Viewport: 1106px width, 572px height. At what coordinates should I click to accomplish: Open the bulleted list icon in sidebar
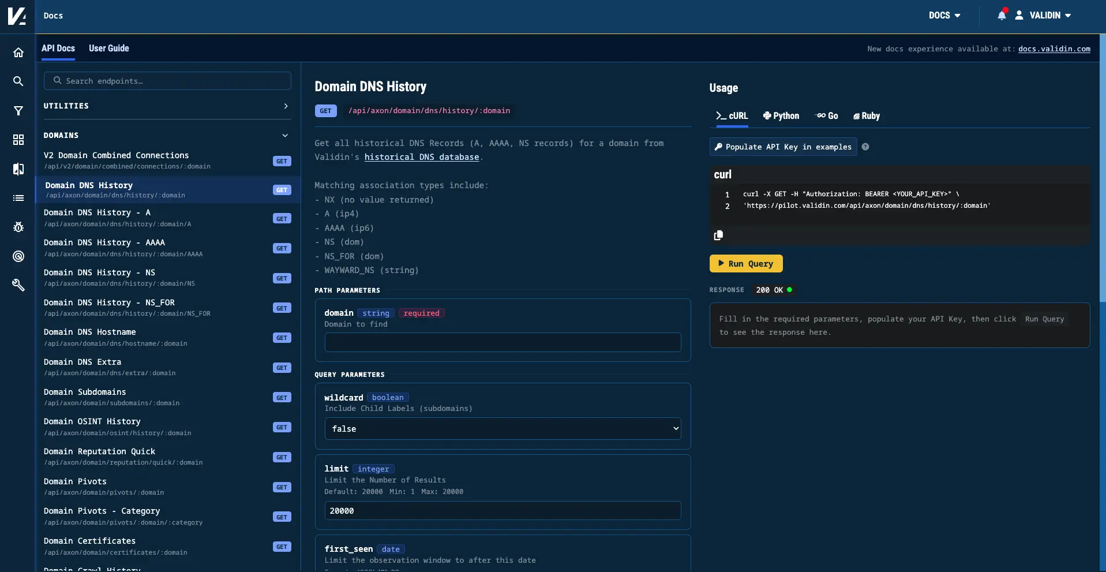click(18, 198)
